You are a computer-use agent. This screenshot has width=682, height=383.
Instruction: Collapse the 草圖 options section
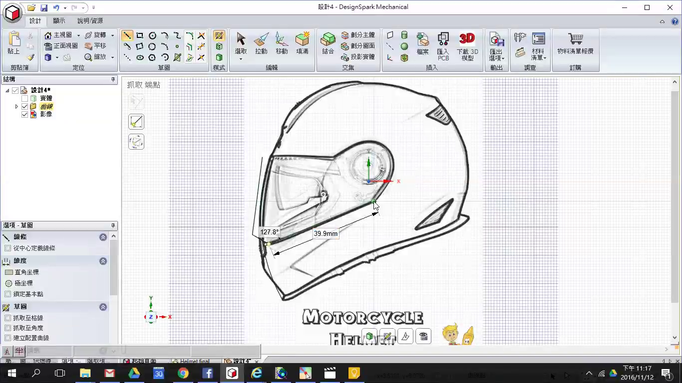(103, 307)
